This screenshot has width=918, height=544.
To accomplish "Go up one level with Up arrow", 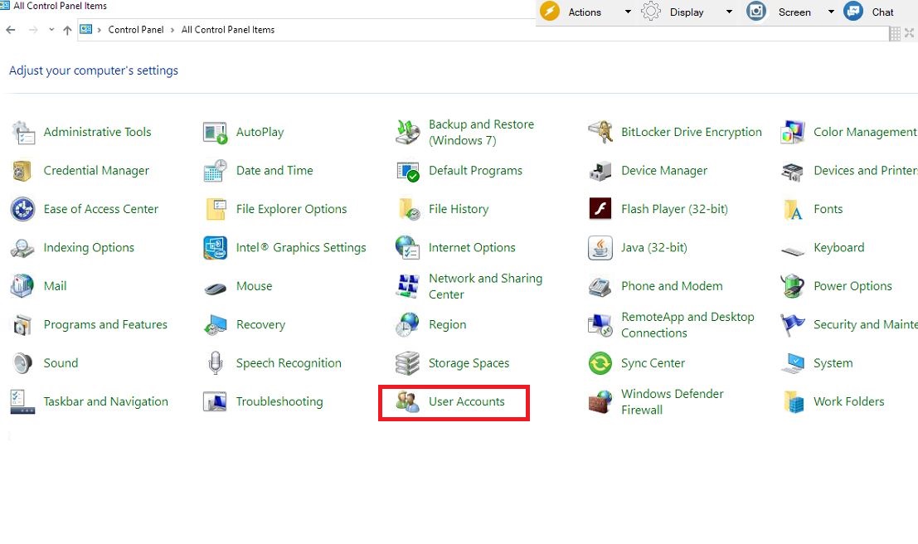I will click(67, 30).
